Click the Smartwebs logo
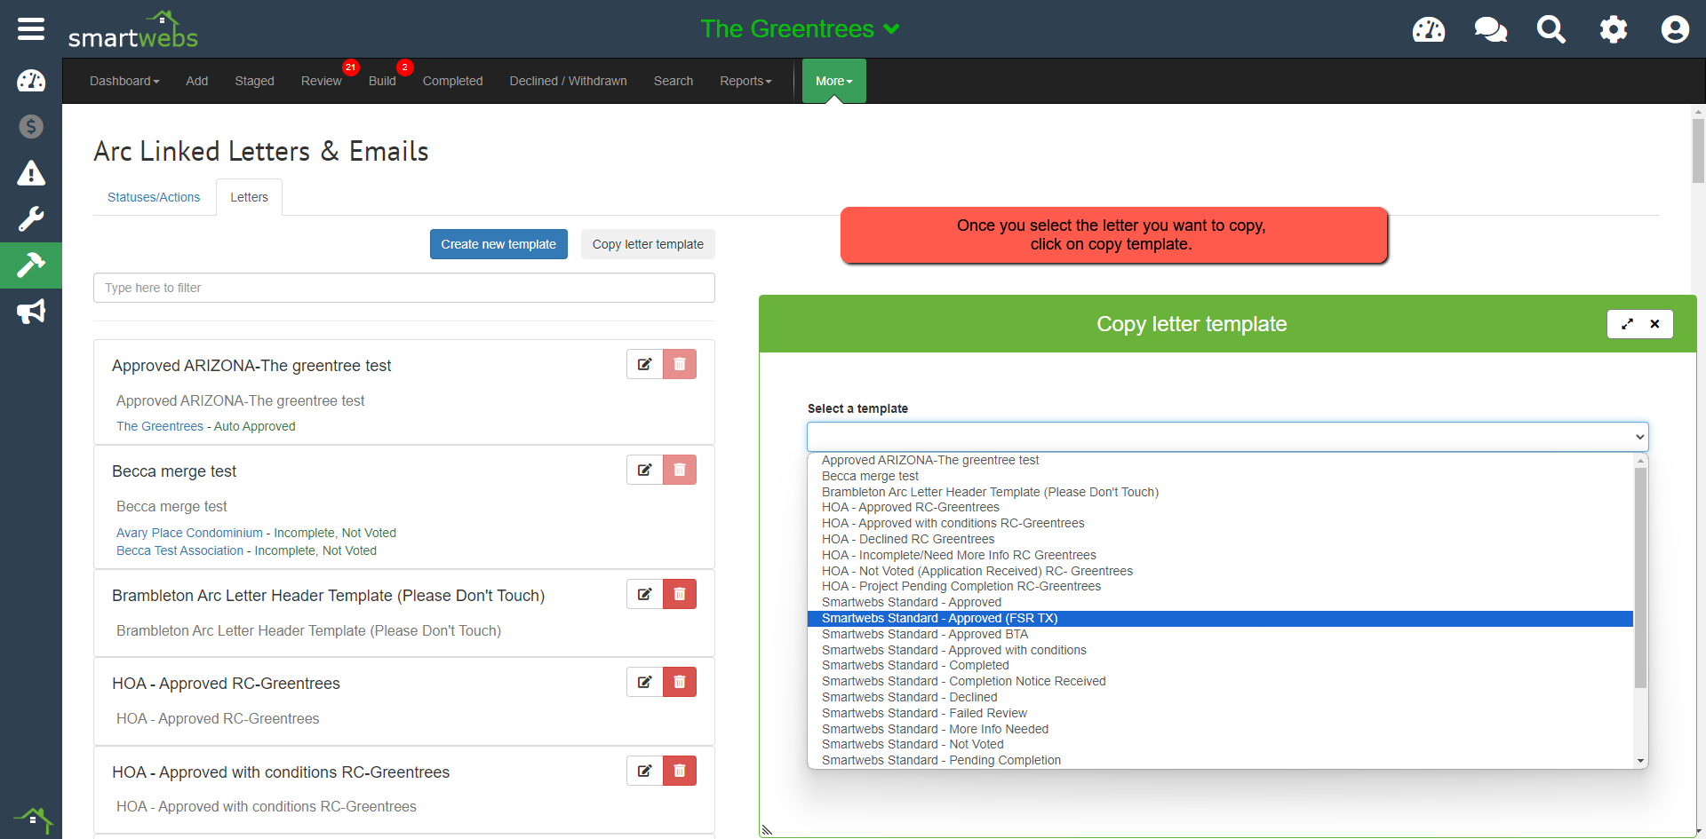This screenshot has width=1706, height=839. click(x=133, y=29)
